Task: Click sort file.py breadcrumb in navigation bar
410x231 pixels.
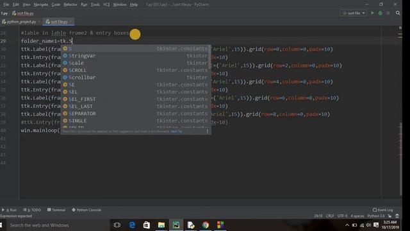Action: coord(23,13)
